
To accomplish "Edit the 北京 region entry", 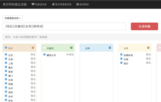I will coord(32,55).
